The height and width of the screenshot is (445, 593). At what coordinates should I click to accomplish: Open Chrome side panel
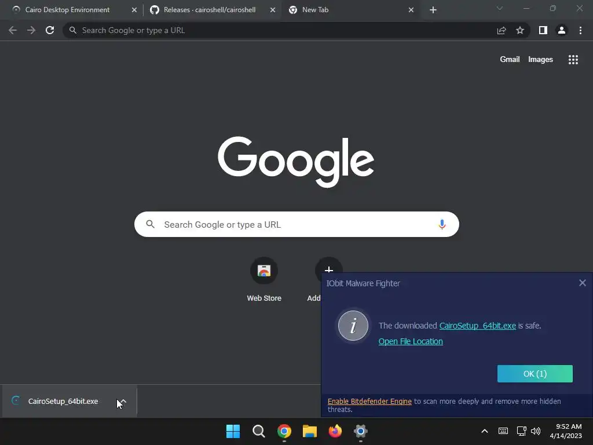(x=543, y=30)
